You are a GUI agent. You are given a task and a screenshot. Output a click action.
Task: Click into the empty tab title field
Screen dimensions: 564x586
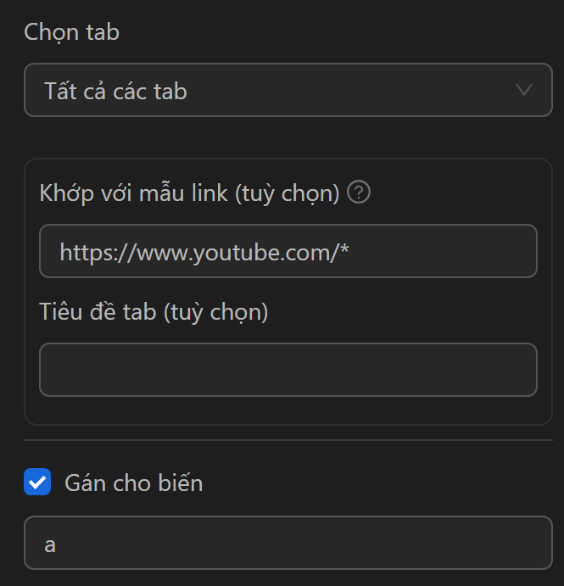coord(288,370)
